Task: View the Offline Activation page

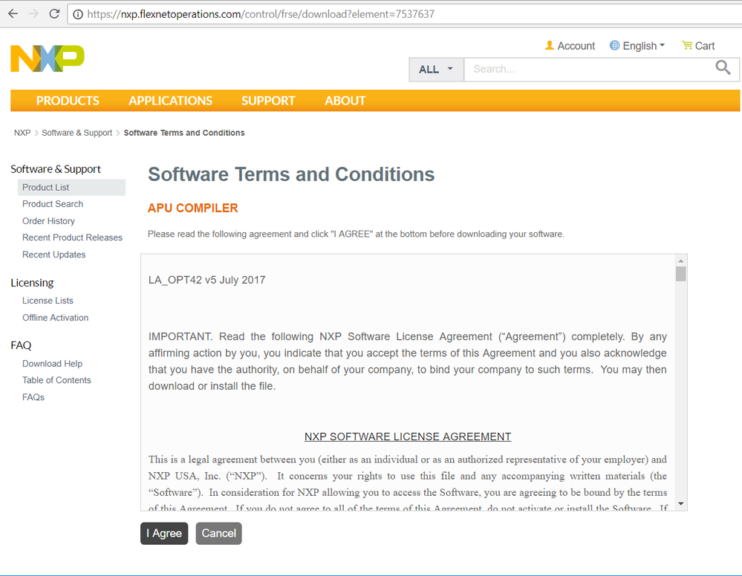Action: (x=55, y=317)
